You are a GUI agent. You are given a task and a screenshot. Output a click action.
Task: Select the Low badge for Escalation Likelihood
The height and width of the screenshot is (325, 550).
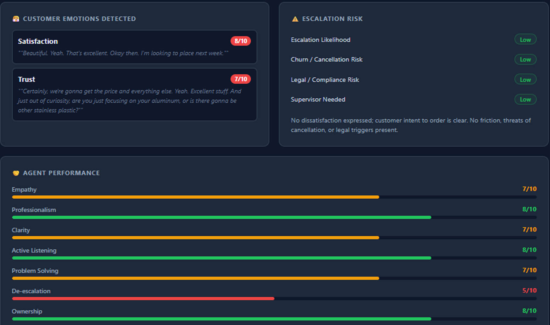click(x=525, y=39)
